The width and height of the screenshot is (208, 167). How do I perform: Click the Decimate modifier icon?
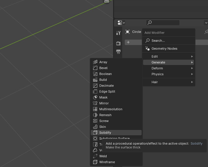[x=95, y=86]
